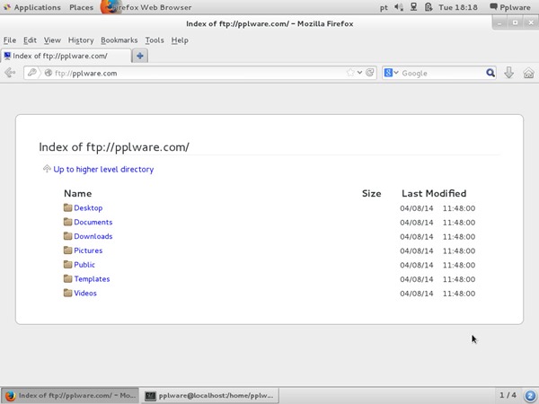The image size is (539, 404).
Task: Open the View menu
Action: 52,40
